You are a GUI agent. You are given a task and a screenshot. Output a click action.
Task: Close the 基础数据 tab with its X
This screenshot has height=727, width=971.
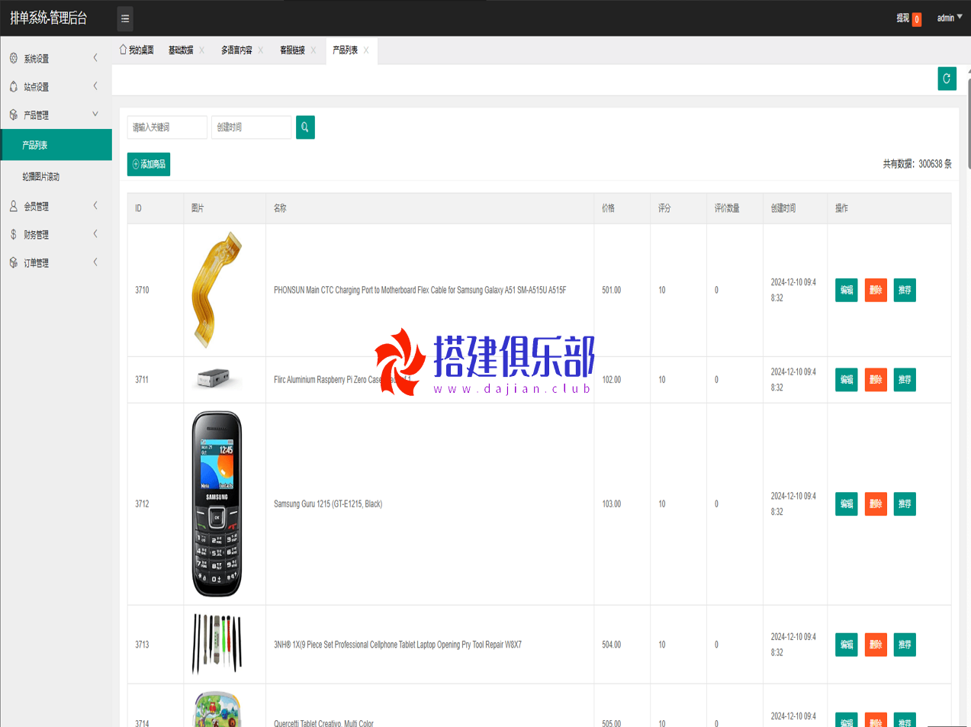click(202, 50)
